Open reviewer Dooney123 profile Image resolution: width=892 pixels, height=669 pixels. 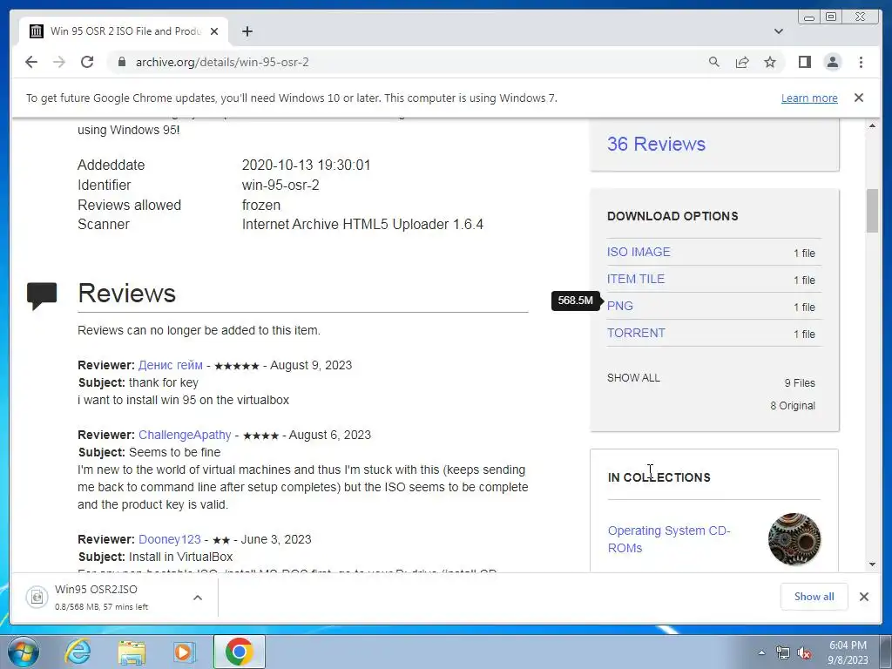pos(170,539)
